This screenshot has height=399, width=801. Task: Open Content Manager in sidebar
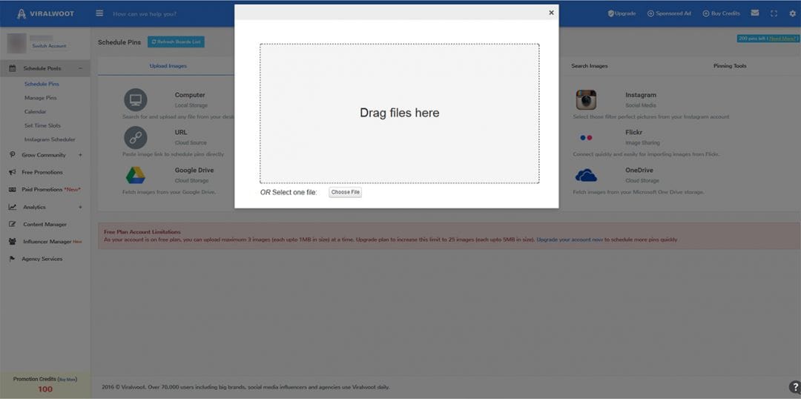[x=45, y=224]
